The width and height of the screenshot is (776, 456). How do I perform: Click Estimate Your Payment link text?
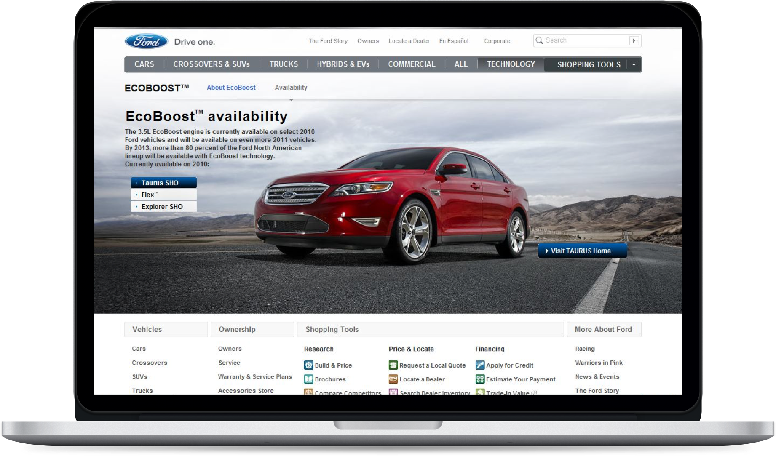click(521, 379)
